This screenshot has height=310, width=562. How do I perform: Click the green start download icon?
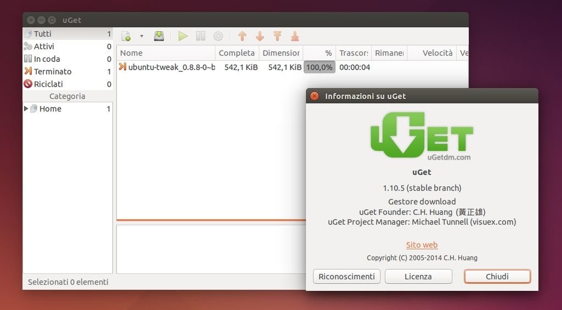pyautogui.click(x=183, y=36)
